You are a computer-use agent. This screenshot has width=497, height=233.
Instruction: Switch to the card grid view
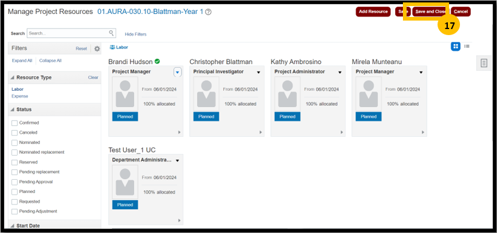(x=456, y=47)
